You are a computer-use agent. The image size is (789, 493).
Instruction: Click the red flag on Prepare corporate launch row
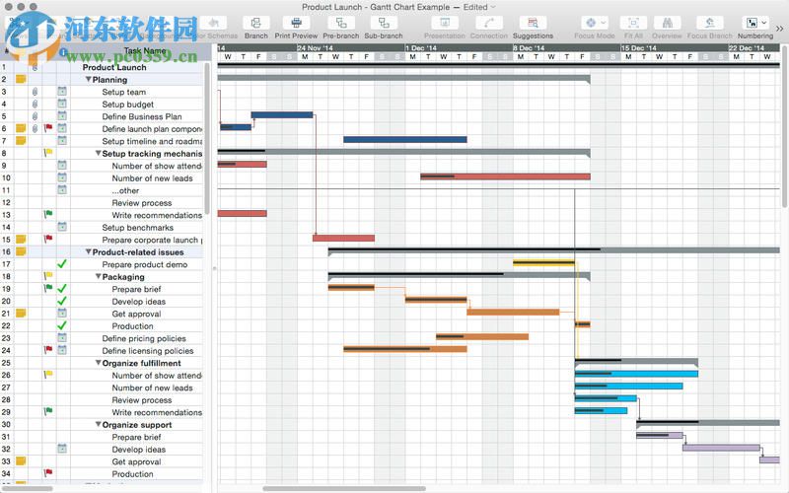pyautogui.click(x=48, y=240)
